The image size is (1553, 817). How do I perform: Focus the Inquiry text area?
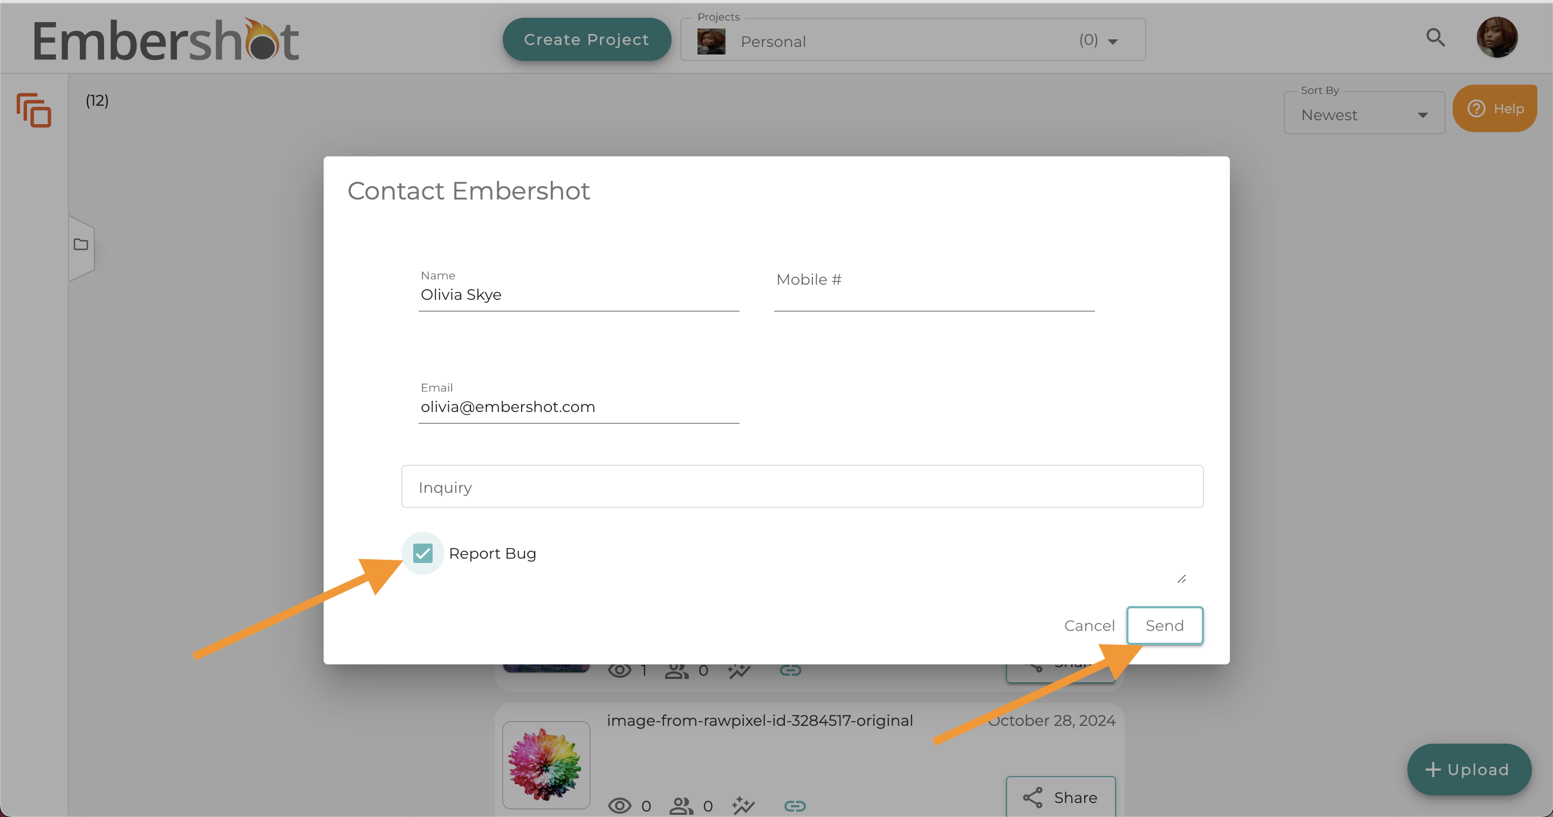802,487
